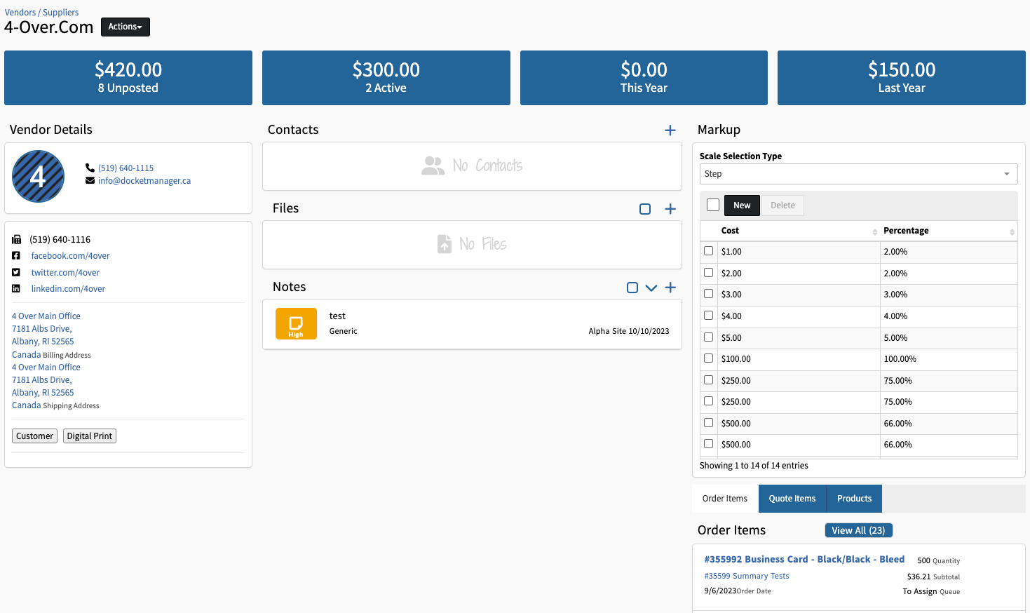This screenshot has width=1030, height=613.
Task: Click the vendor email envelope icon
Action: click(90, 180)
